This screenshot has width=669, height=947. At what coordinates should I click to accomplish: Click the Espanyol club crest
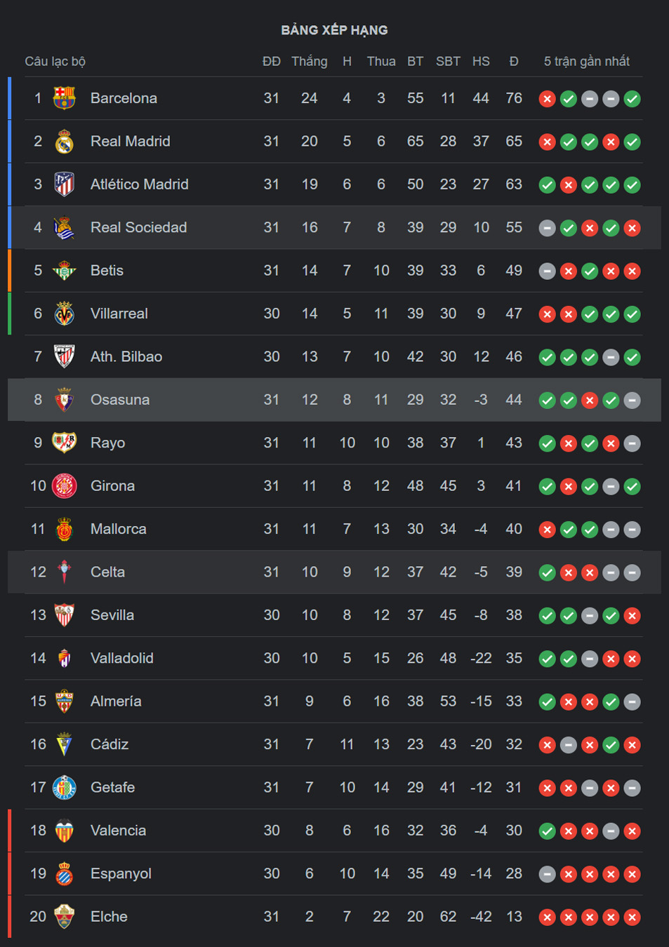[x=64, y=874]
